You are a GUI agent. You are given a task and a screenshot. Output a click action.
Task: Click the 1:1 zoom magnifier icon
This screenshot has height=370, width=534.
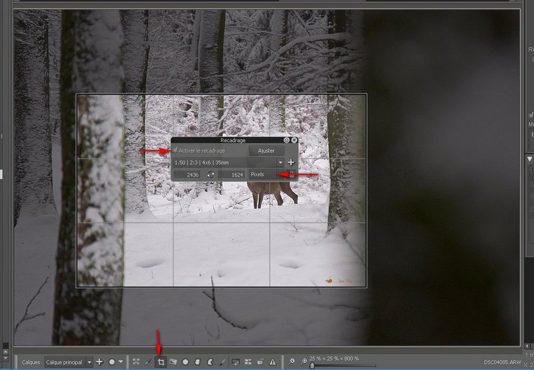pos(292,362)
